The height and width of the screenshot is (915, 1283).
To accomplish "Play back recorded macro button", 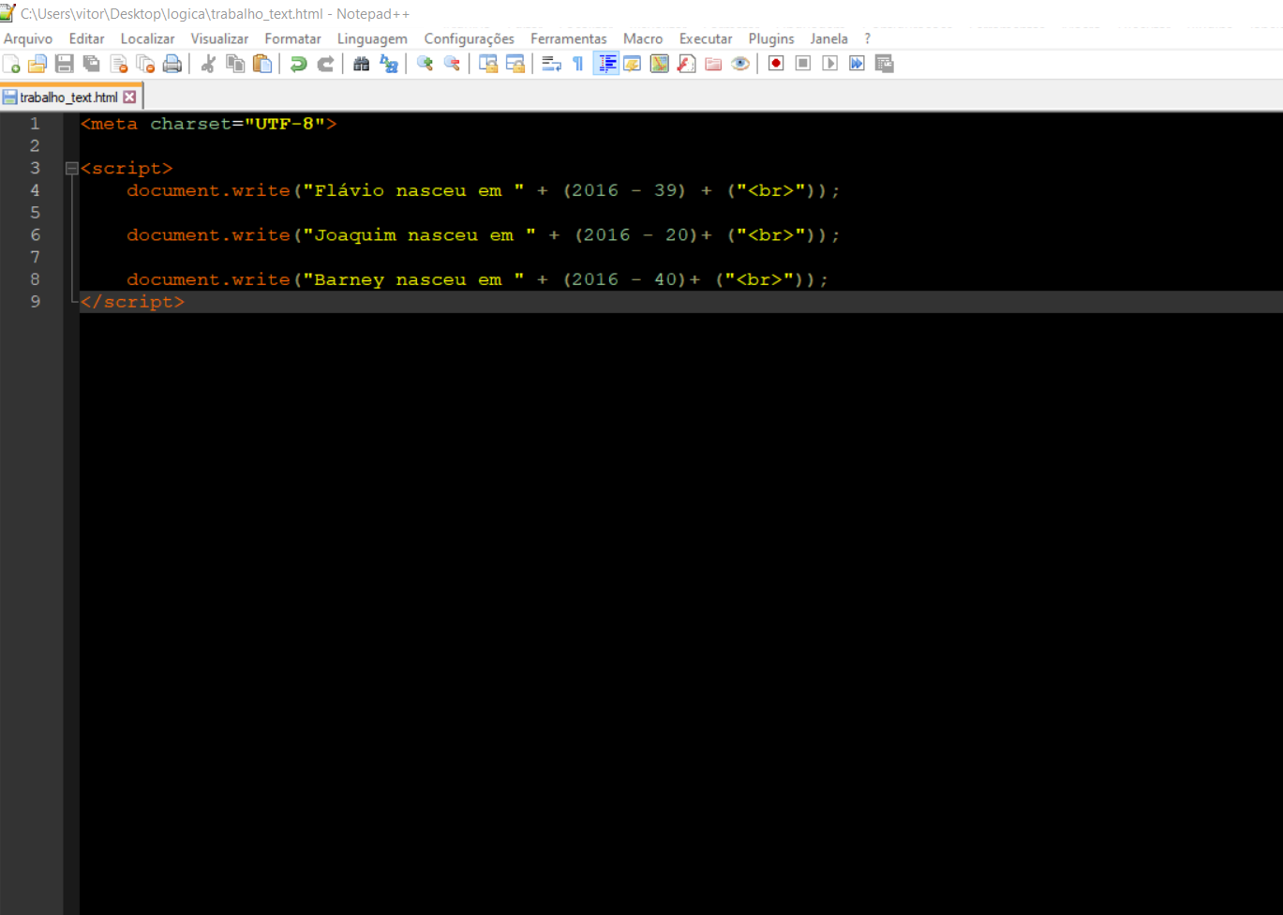I will pos(830,64).
